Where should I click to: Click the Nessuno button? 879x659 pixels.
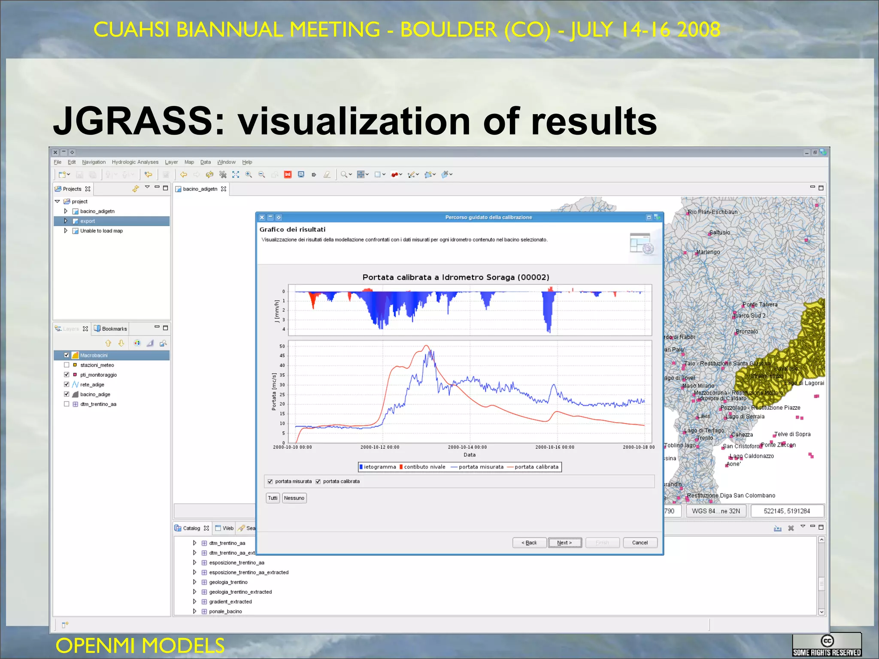point(294,498)
